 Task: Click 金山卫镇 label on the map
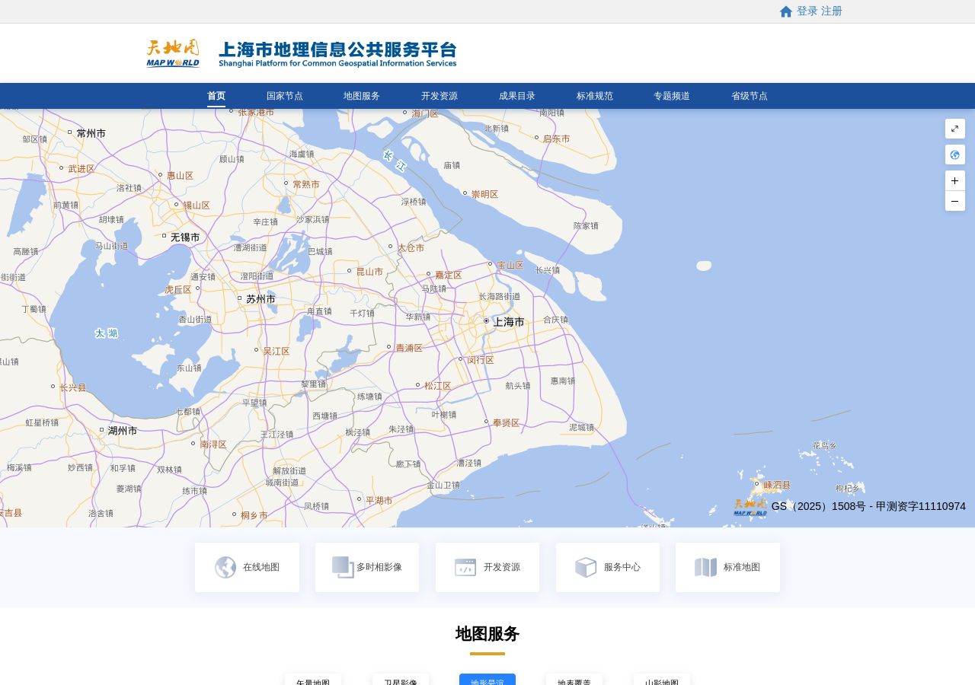[443, 485]
